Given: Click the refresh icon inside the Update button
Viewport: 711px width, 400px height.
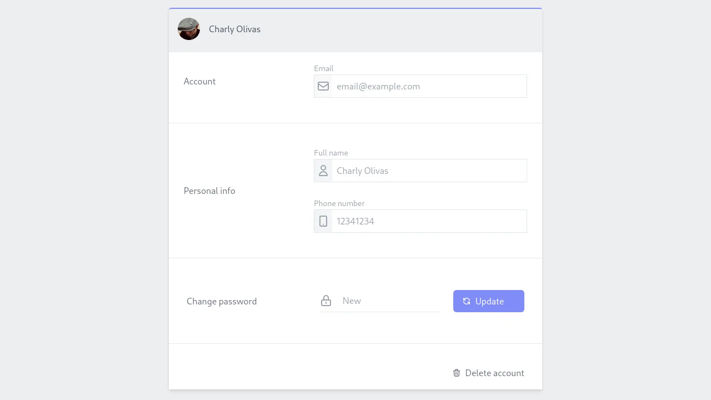Looking at the screenshot, I should (x=467, y=301).
